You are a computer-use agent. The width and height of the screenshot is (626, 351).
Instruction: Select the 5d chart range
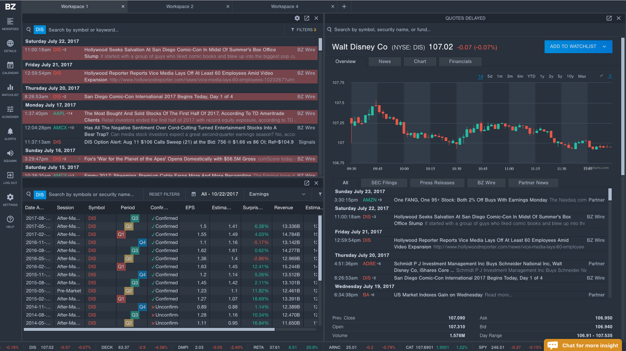(490, 76)
